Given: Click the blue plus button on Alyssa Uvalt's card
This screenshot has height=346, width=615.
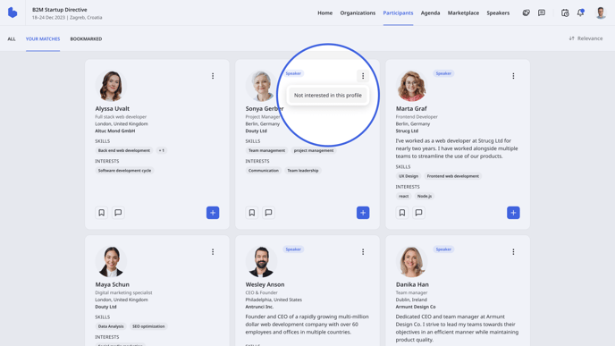Looking at the screenshot, I should (x=213, y=213).
